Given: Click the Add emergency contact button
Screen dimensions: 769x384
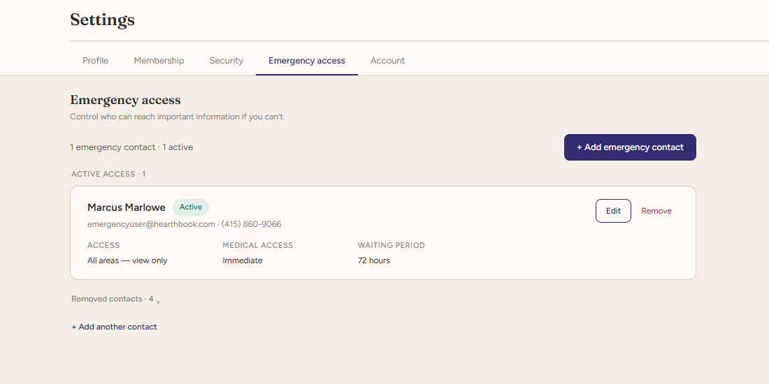Looking at the screenshot, I should (x=630, y=147).
